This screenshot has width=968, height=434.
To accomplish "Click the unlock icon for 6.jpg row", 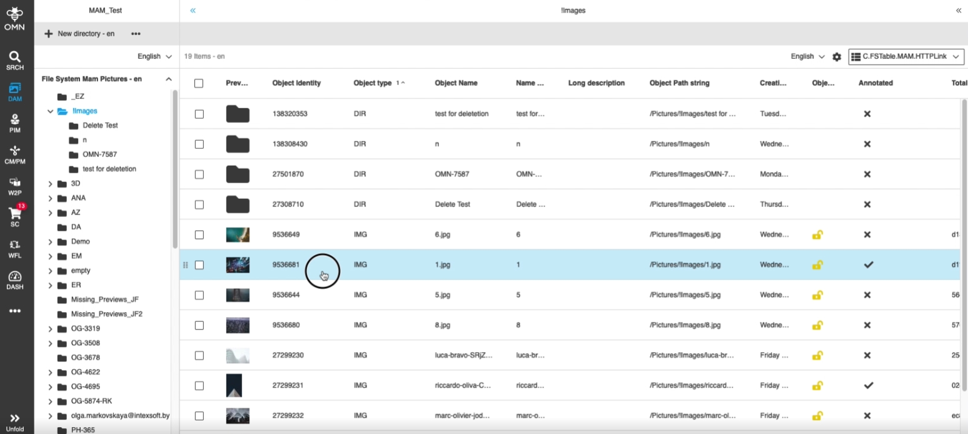I will coord(817,235).
